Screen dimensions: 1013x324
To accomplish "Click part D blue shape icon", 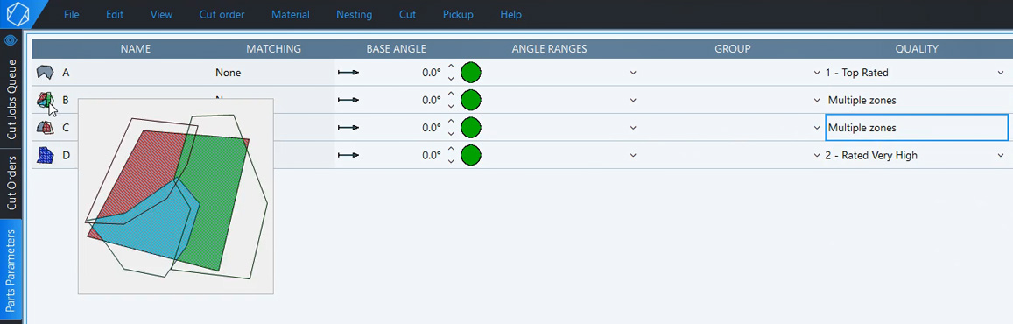I will click(45, 155).
